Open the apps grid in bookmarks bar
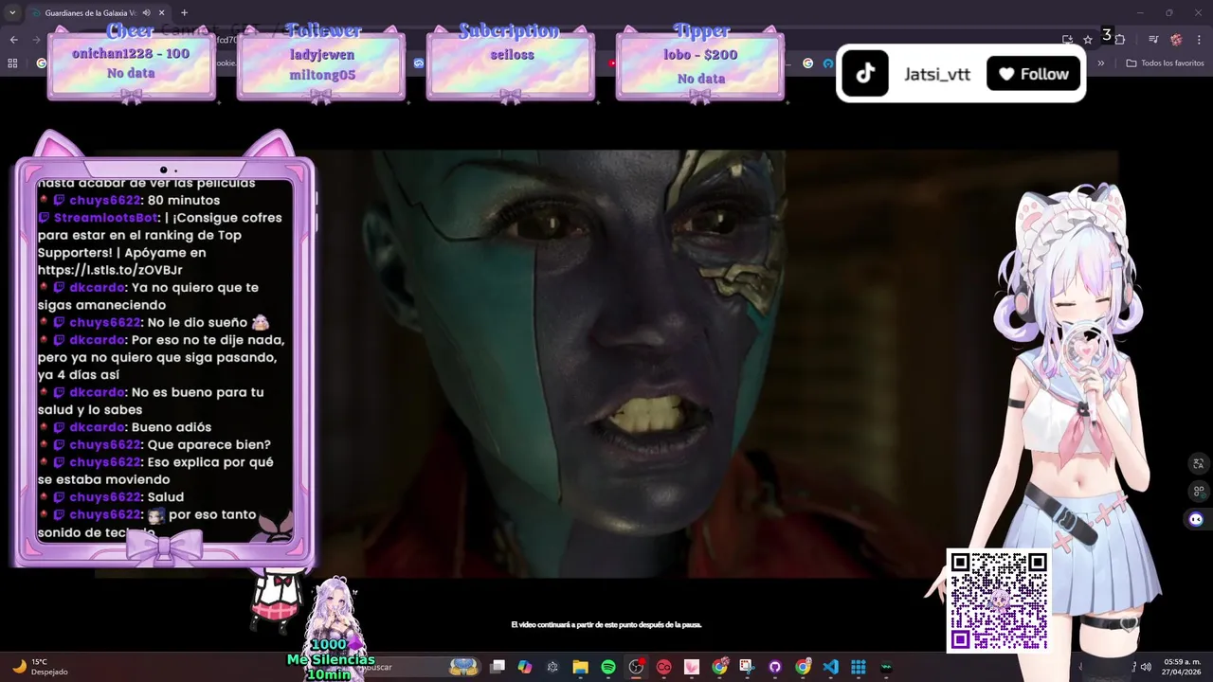Image resolution: width=1213 pixels, height=682 pixels. pos(12,63)
